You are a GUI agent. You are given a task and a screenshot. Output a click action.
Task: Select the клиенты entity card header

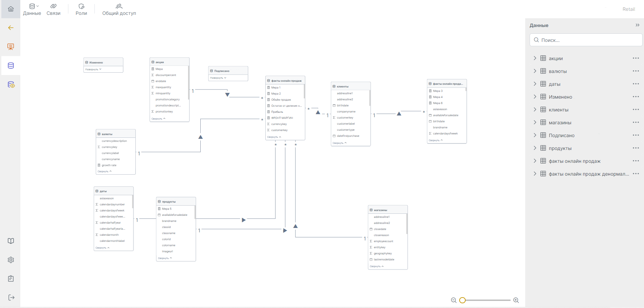coord(351,86)
